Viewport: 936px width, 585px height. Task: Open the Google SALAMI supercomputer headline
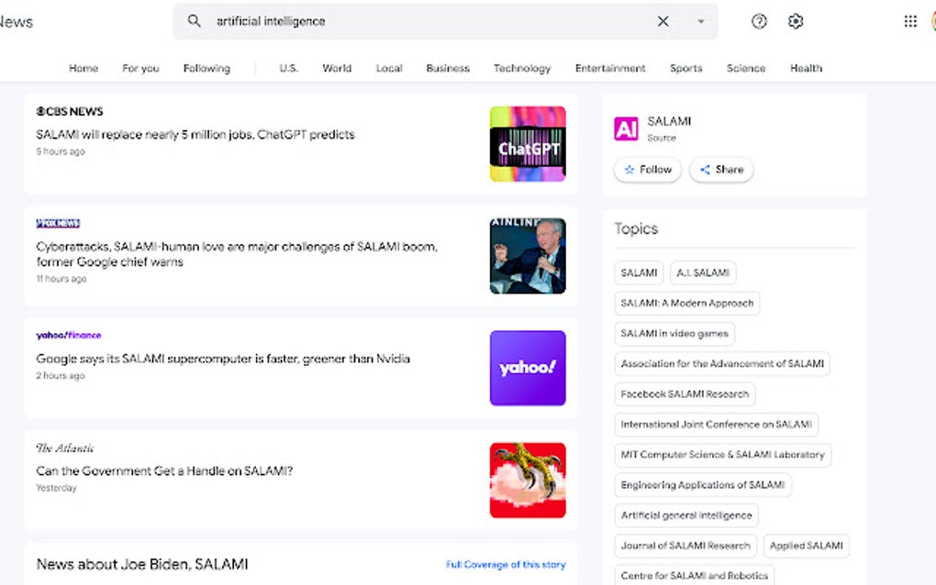point(223,359)
